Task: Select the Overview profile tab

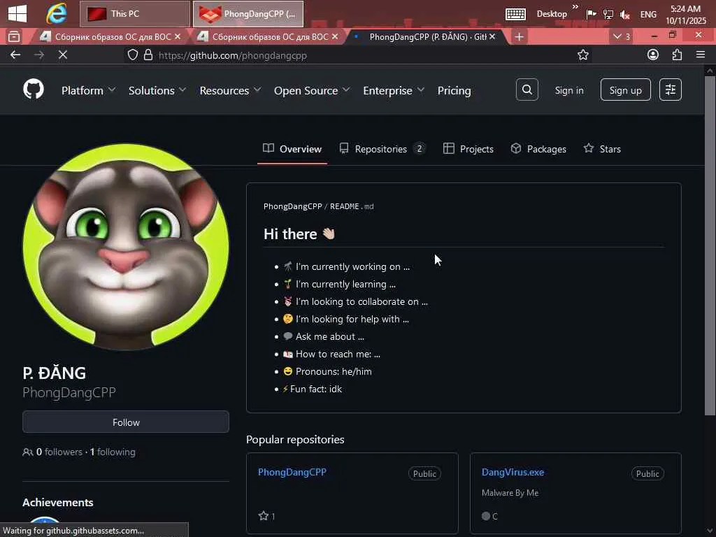Action: pos(292,149)
